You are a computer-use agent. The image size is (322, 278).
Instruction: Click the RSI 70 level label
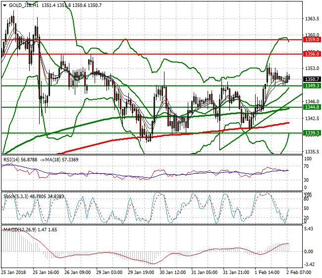pyautogui.click(x=306, y=166)
